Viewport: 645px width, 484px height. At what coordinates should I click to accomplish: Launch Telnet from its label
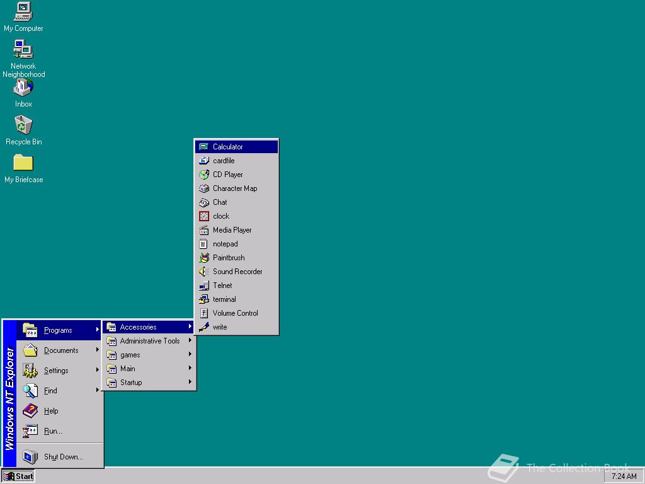pyautogui.click(x=222, y=285)
